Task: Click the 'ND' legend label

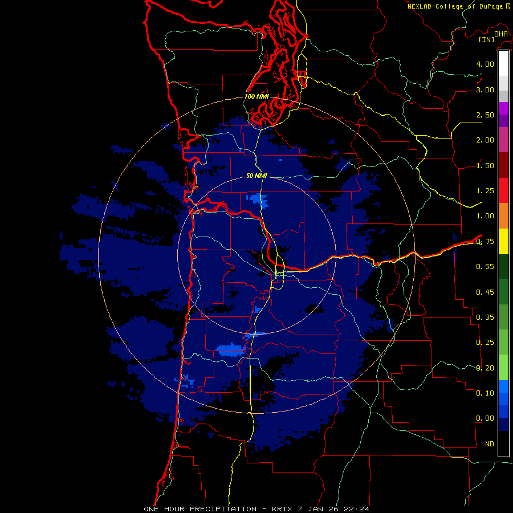Action: click(x=490, y=444)
